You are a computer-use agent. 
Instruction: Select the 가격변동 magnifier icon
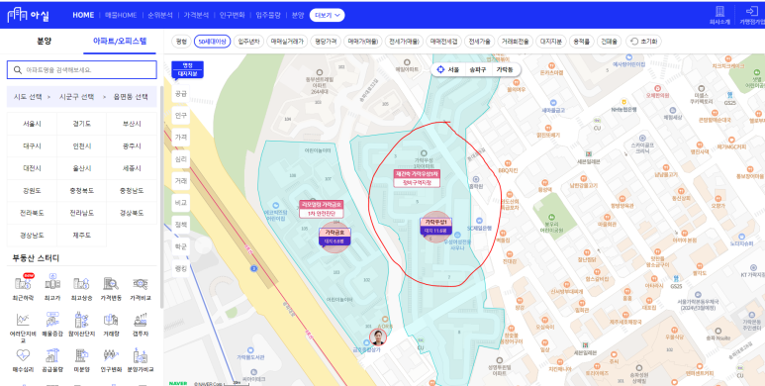pyautogui.click(x=111, y=283)
